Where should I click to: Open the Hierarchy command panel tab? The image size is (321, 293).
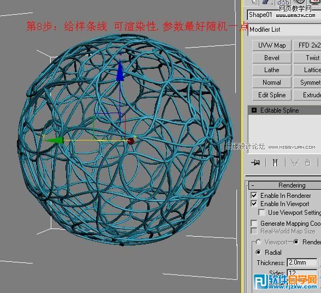tap(283, 2)
